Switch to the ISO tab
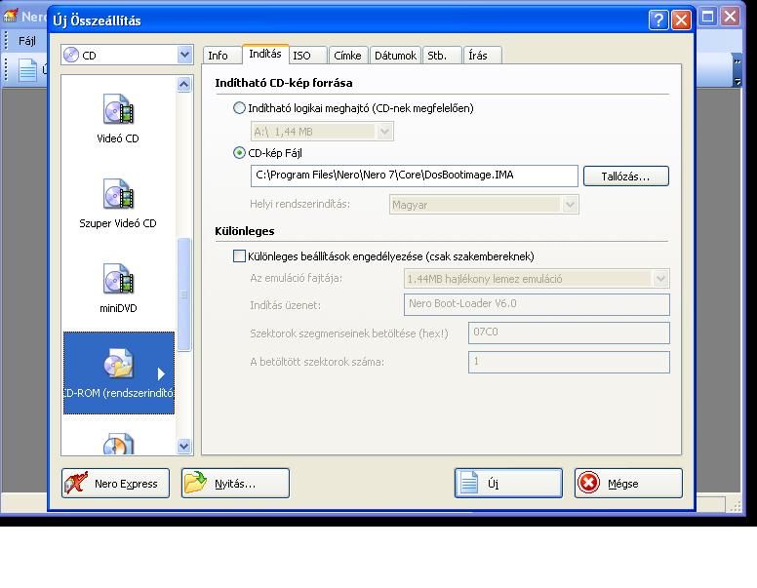The width and height of the screenshot is (757, 588). (x=308, y=56)
